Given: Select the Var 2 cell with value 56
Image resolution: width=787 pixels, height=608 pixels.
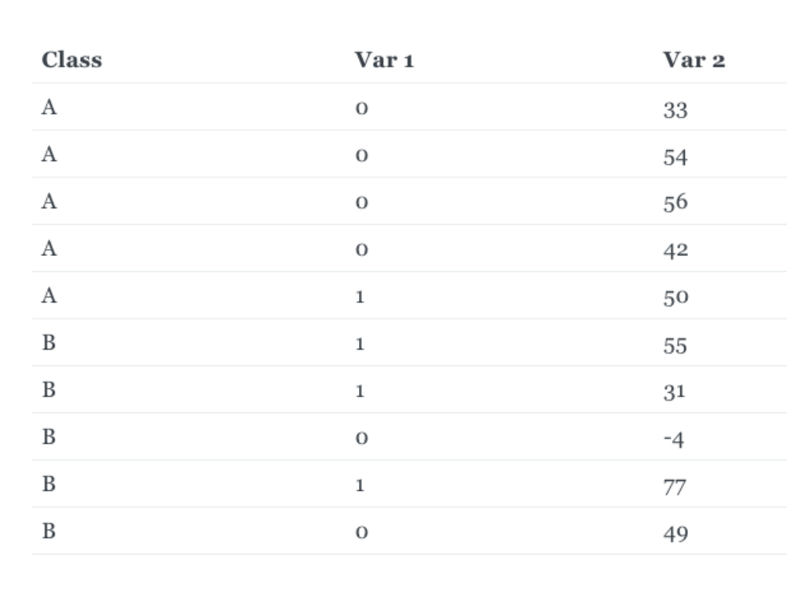Looking at the screenshot, I should point(675,203).
